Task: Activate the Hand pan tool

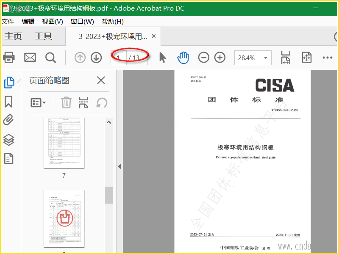Action: 183,58
